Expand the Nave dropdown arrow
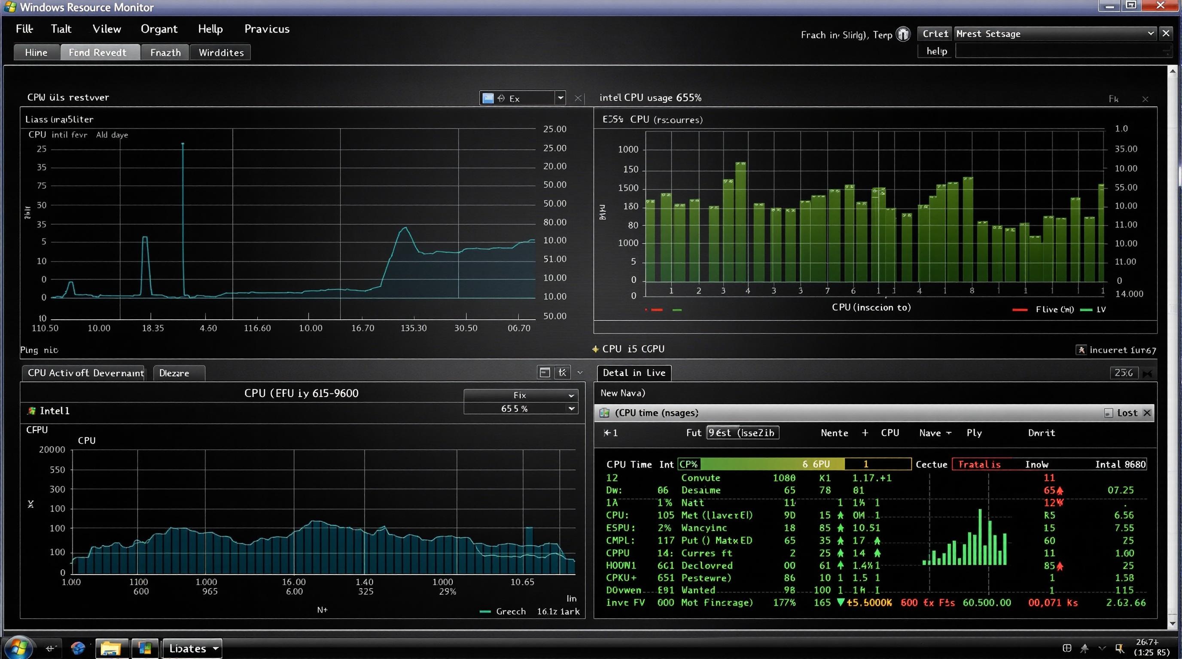 [948, 433]
